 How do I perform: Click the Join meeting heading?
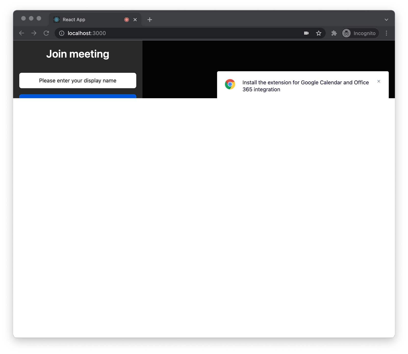point(78,54)
